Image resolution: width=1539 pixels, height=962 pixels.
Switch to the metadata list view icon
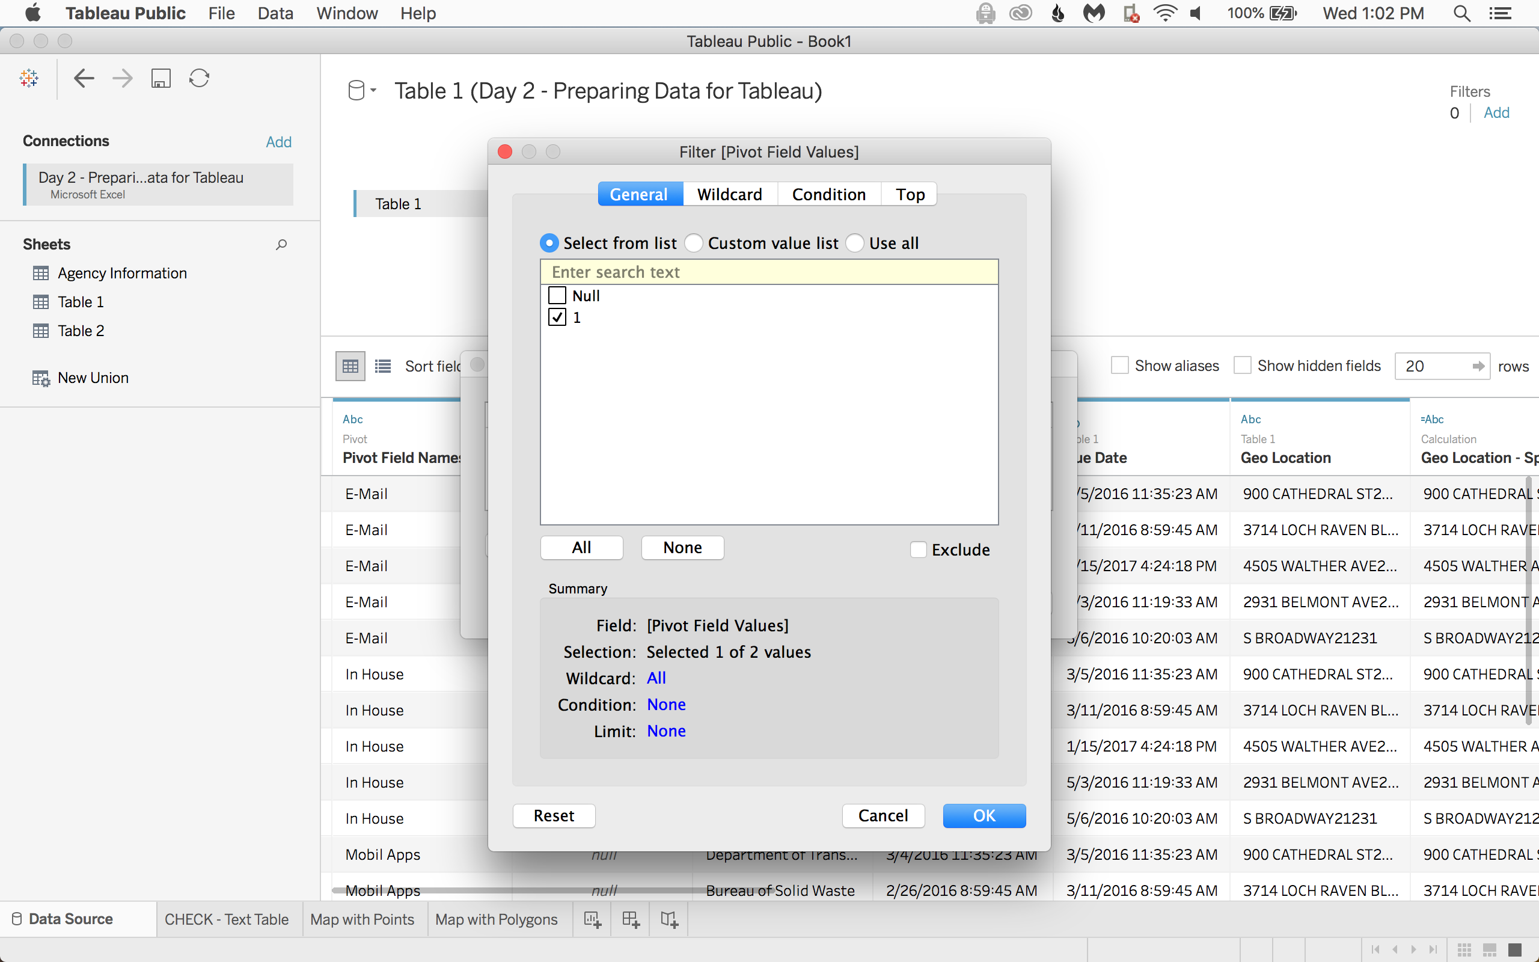pyautogui.click(x=383, y=366)
